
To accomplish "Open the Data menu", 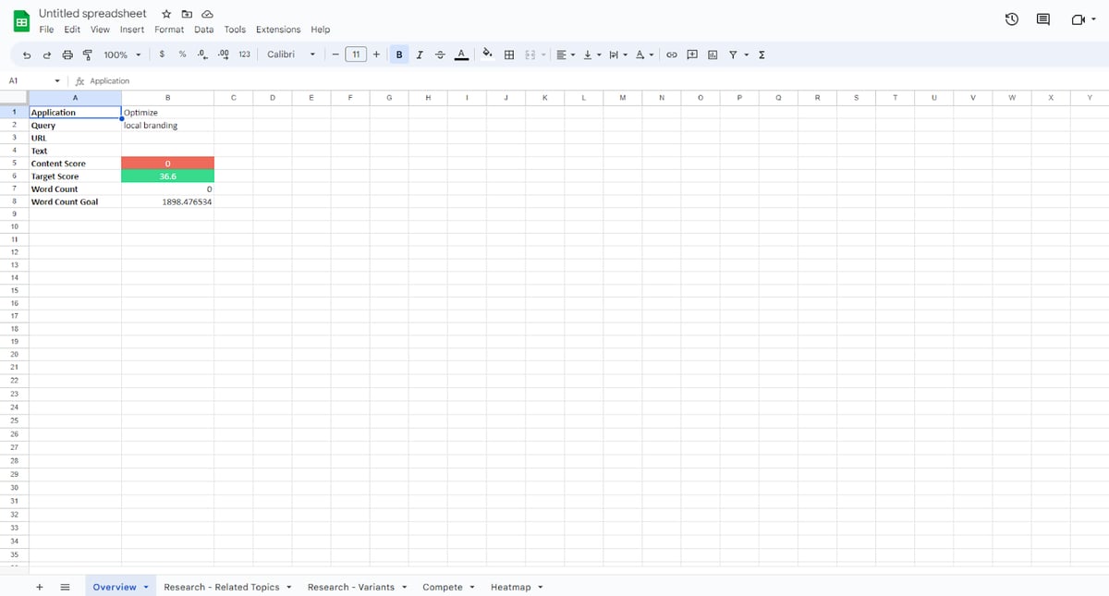I will pos(203,29).
